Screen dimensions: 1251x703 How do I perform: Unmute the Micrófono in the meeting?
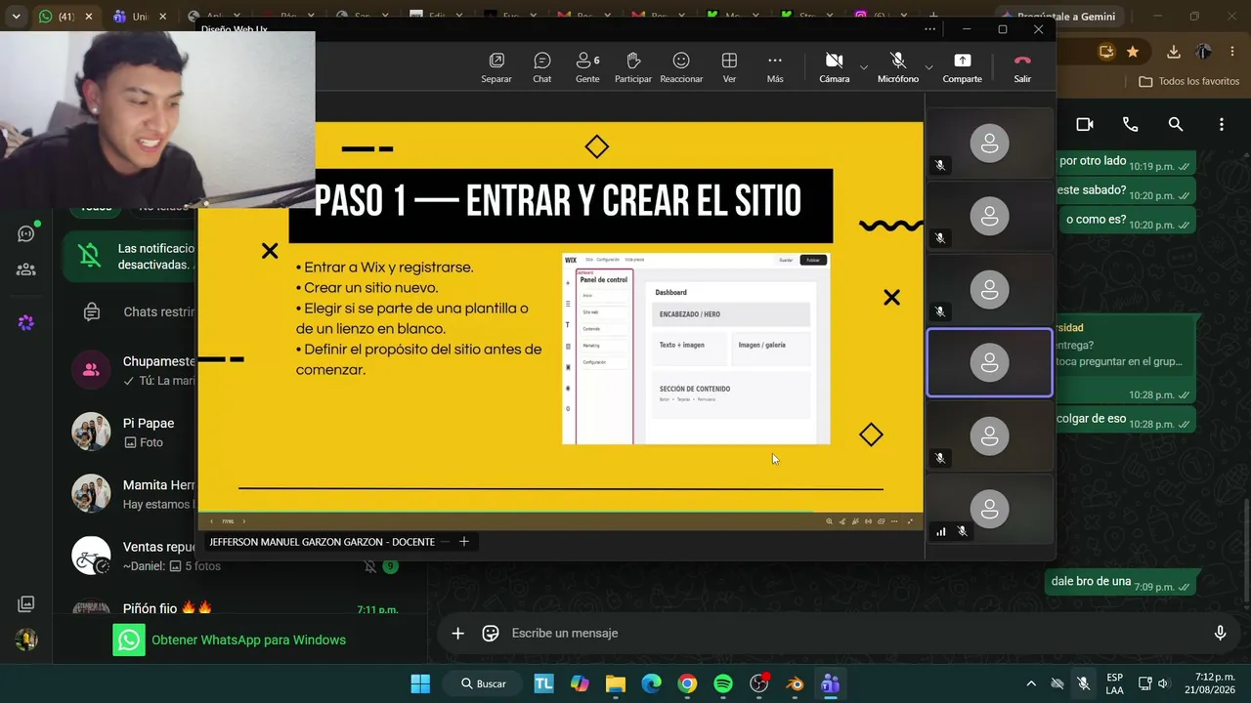click(898, 67)
